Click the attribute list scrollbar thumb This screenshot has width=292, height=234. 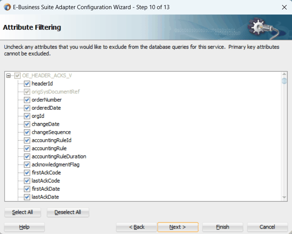click(x=284, y=81)
